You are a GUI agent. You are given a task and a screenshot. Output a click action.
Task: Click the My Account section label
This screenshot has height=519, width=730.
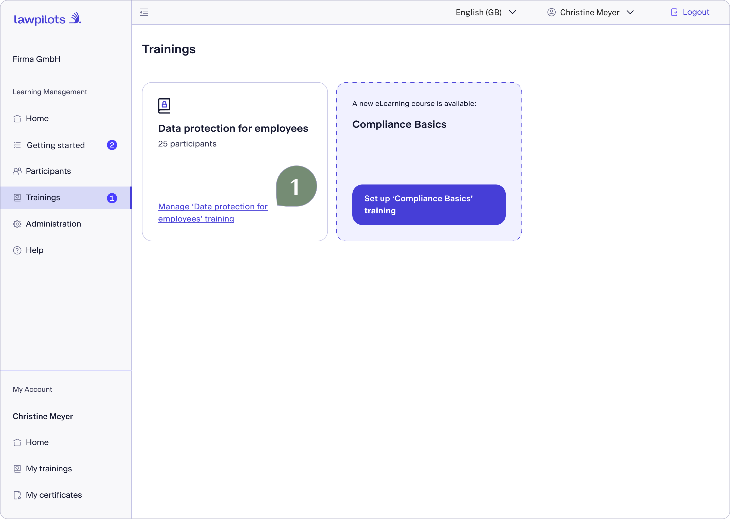coord(32,390)
